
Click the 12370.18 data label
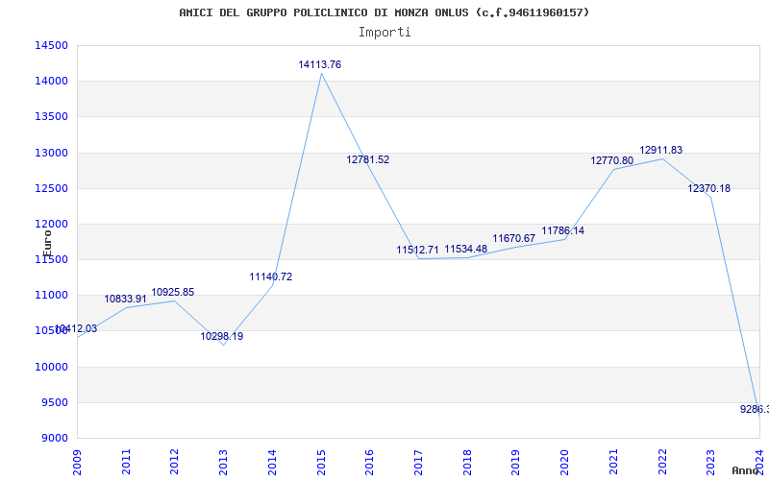pyautogui.click(x=709, y=188)
